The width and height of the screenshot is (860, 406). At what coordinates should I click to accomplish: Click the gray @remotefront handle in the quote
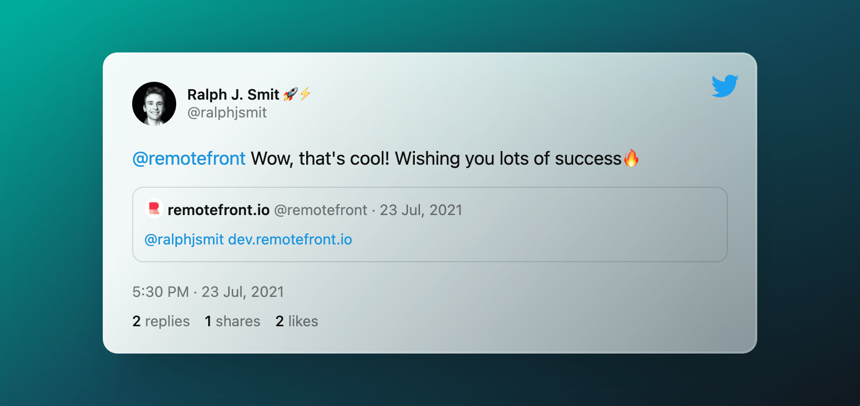(320, 210)
